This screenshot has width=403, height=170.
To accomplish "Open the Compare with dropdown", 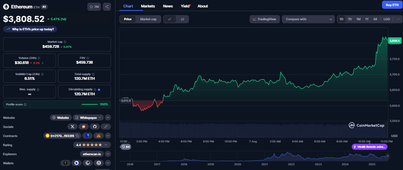I will coord(308,19).
